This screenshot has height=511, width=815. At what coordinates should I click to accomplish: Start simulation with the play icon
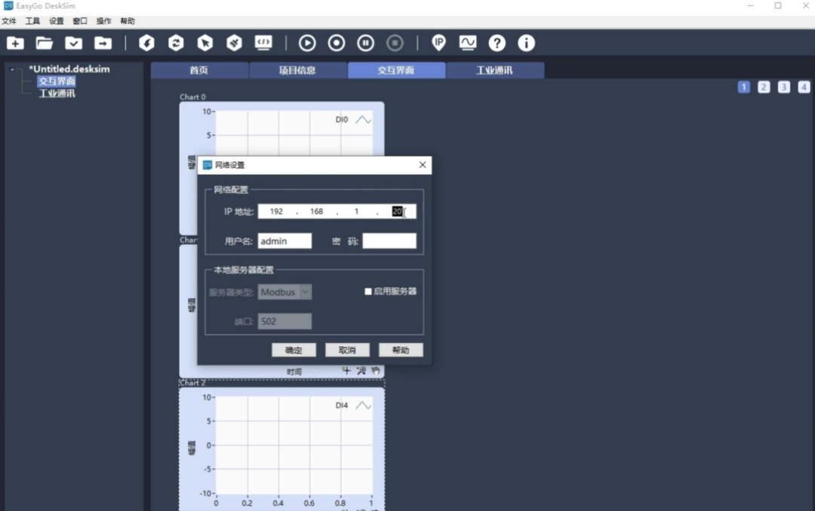pos(307,43)
